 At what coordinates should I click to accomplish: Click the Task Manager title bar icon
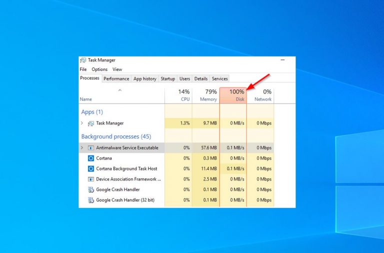click(x=83, y=60)
